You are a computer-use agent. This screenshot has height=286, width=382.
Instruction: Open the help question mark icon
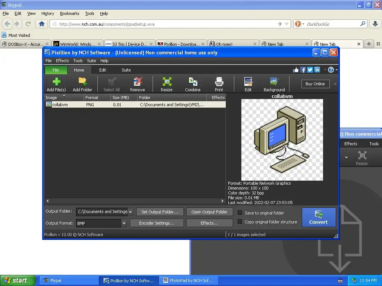(331, 70)
